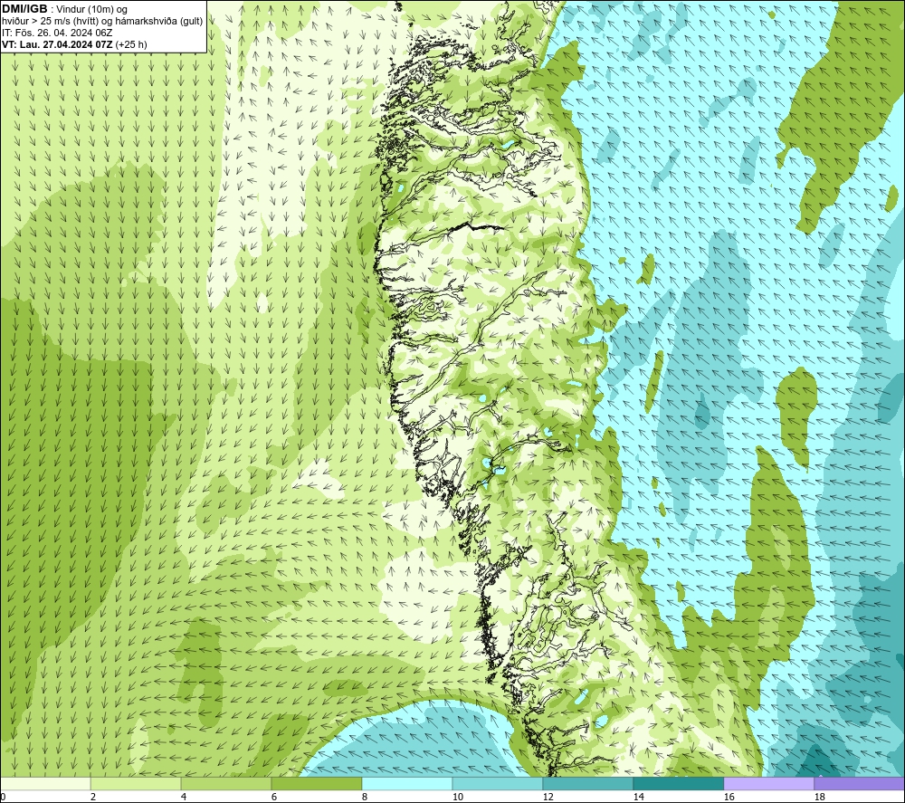Click the 8–10 m/s light cyan legend swatch
Screen dimensions: 905x803
click(407, 783)
